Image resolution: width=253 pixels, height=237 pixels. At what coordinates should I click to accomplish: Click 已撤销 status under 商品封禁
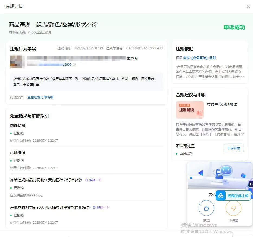click(19, 133)
